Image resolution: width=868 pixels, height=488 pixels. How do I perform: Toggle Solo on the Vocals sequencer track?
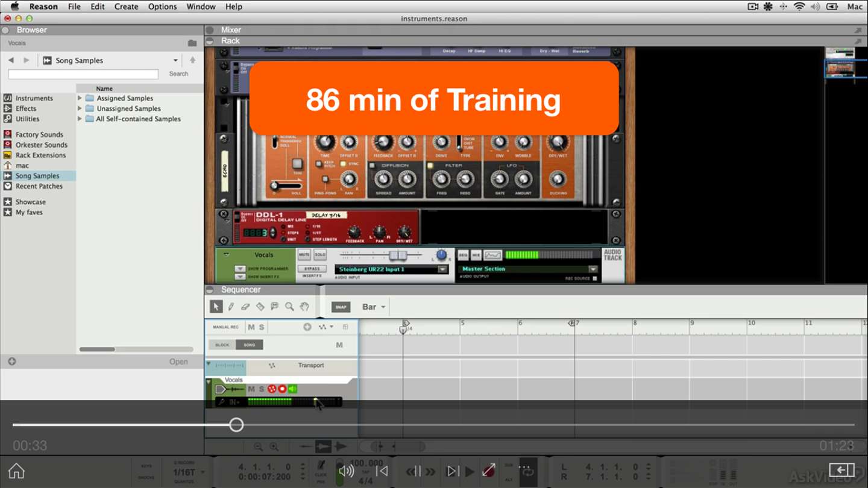(x=262, y=389)
